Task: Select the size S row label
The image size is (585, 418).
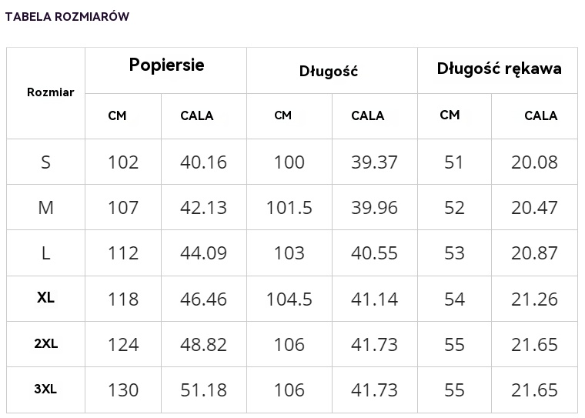Action: [46, 162]
